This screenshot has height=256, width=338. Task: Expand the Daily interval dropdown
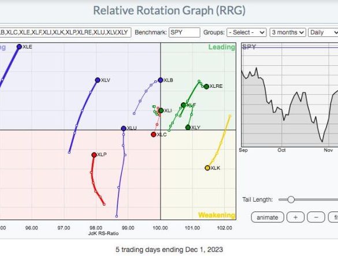coord(323,32)
